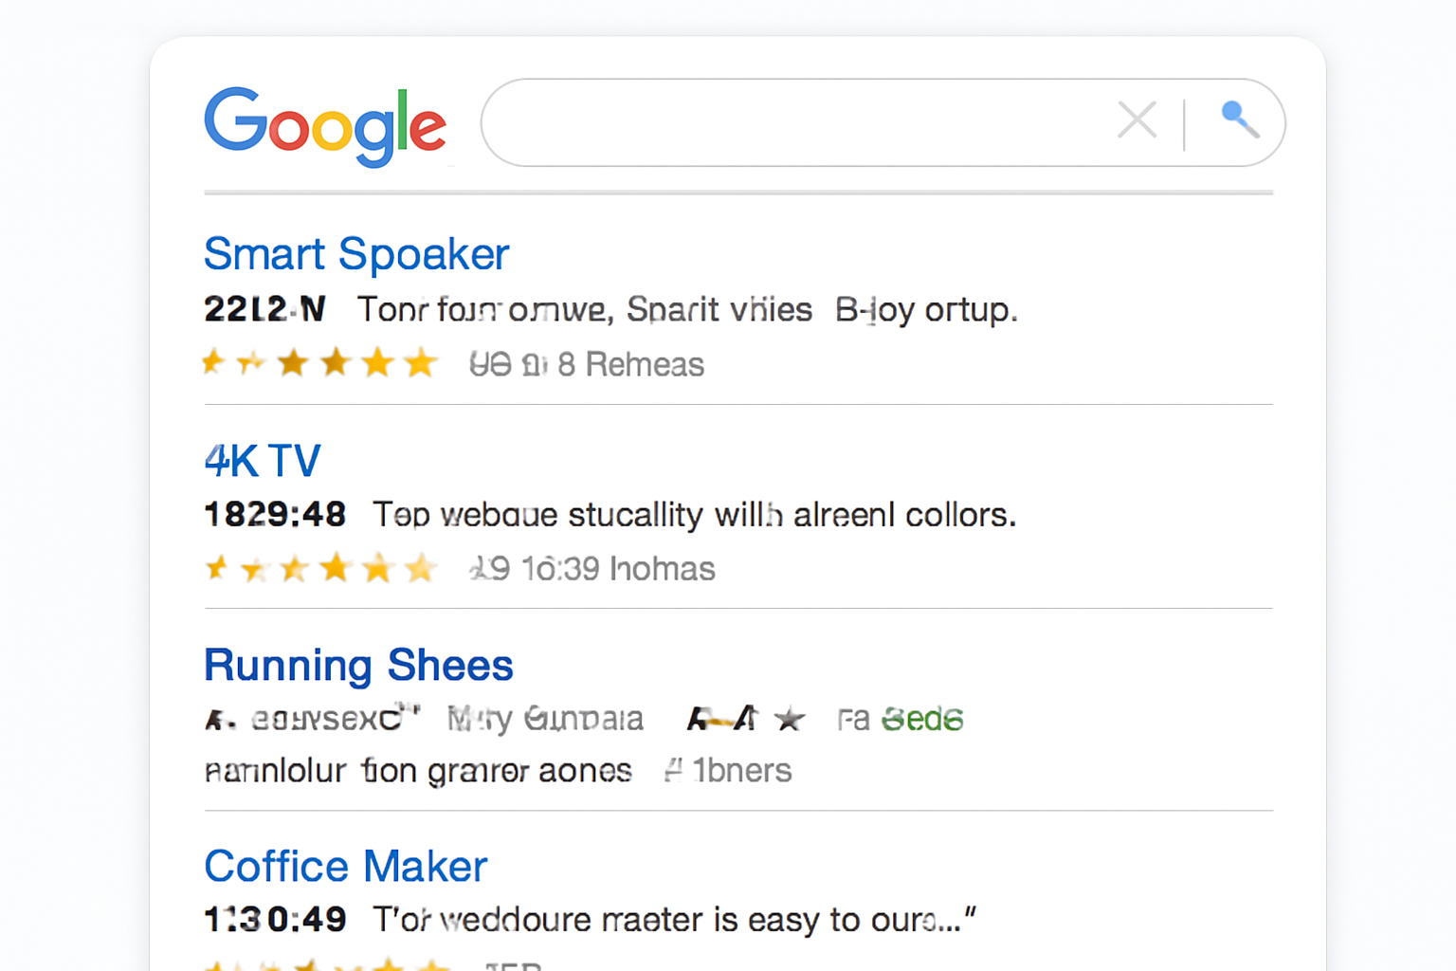Open the Coffice Maker result link
Screen dimensions: 1456x971
point(346,867)
